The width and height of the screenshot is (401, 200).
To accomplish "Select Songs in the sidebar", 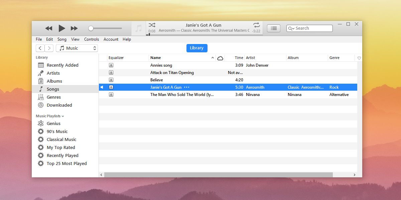I will point(65,89).
